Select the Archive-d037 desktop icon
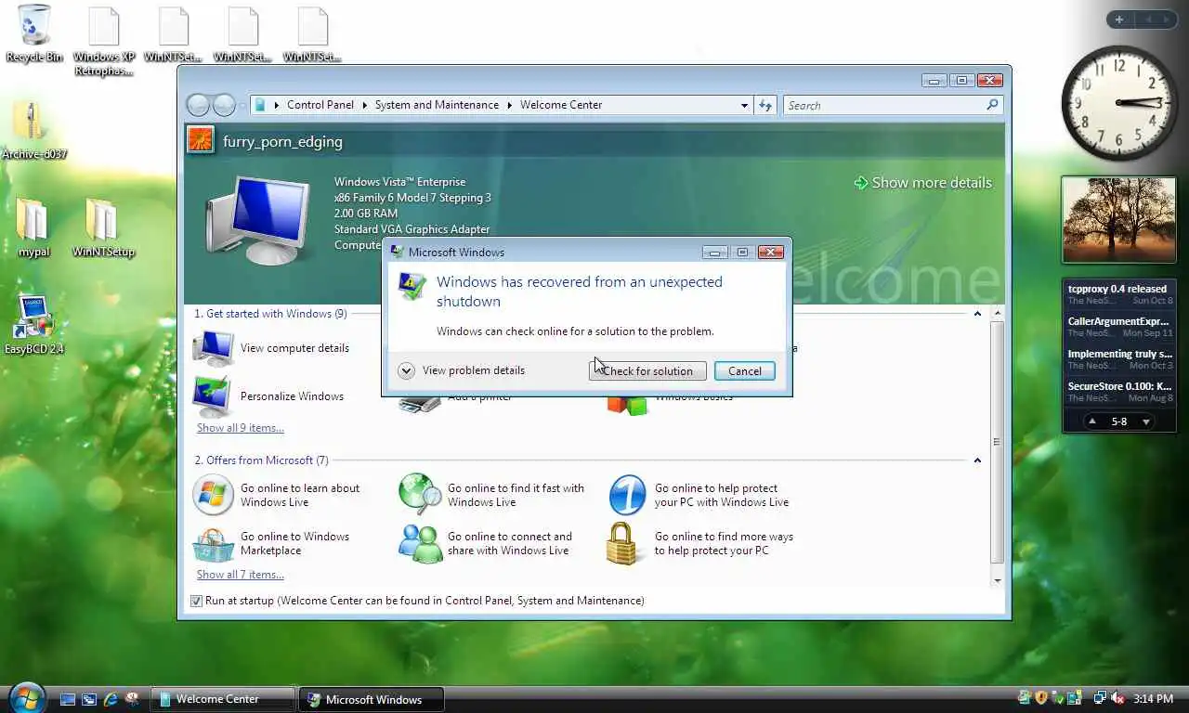This screenshot has height=713, width=1189. coord(33,131)
